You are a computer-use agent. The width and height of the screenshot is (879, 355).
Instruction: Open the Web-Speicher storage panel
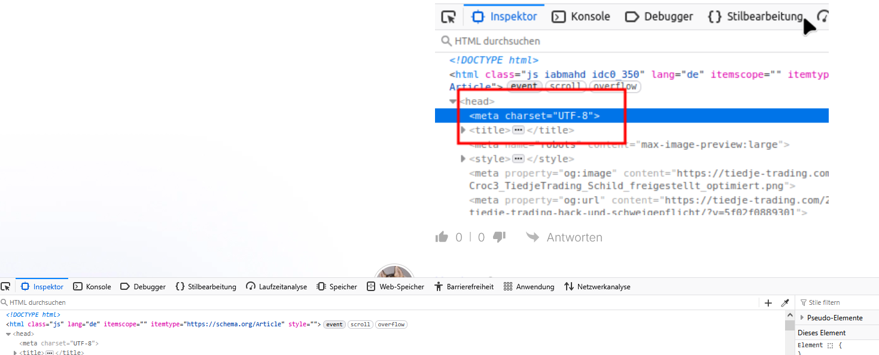click(x=396, y=287)
